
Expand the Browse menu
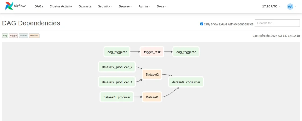(x=125, y=6)
